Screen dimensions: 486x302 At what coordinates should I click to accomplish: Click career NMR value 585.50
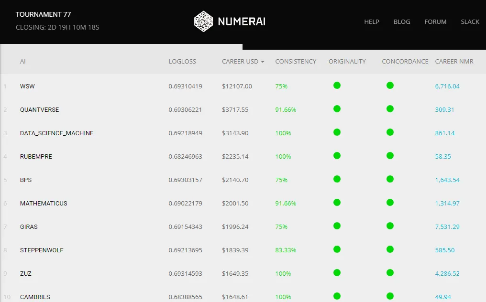click(x=445, y=250)
